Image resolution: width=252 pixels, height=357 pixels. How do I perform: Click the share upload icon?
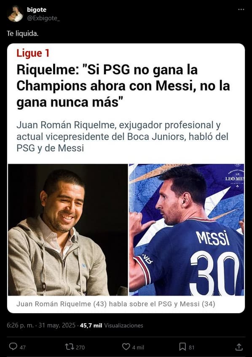[x=239, y=347]
